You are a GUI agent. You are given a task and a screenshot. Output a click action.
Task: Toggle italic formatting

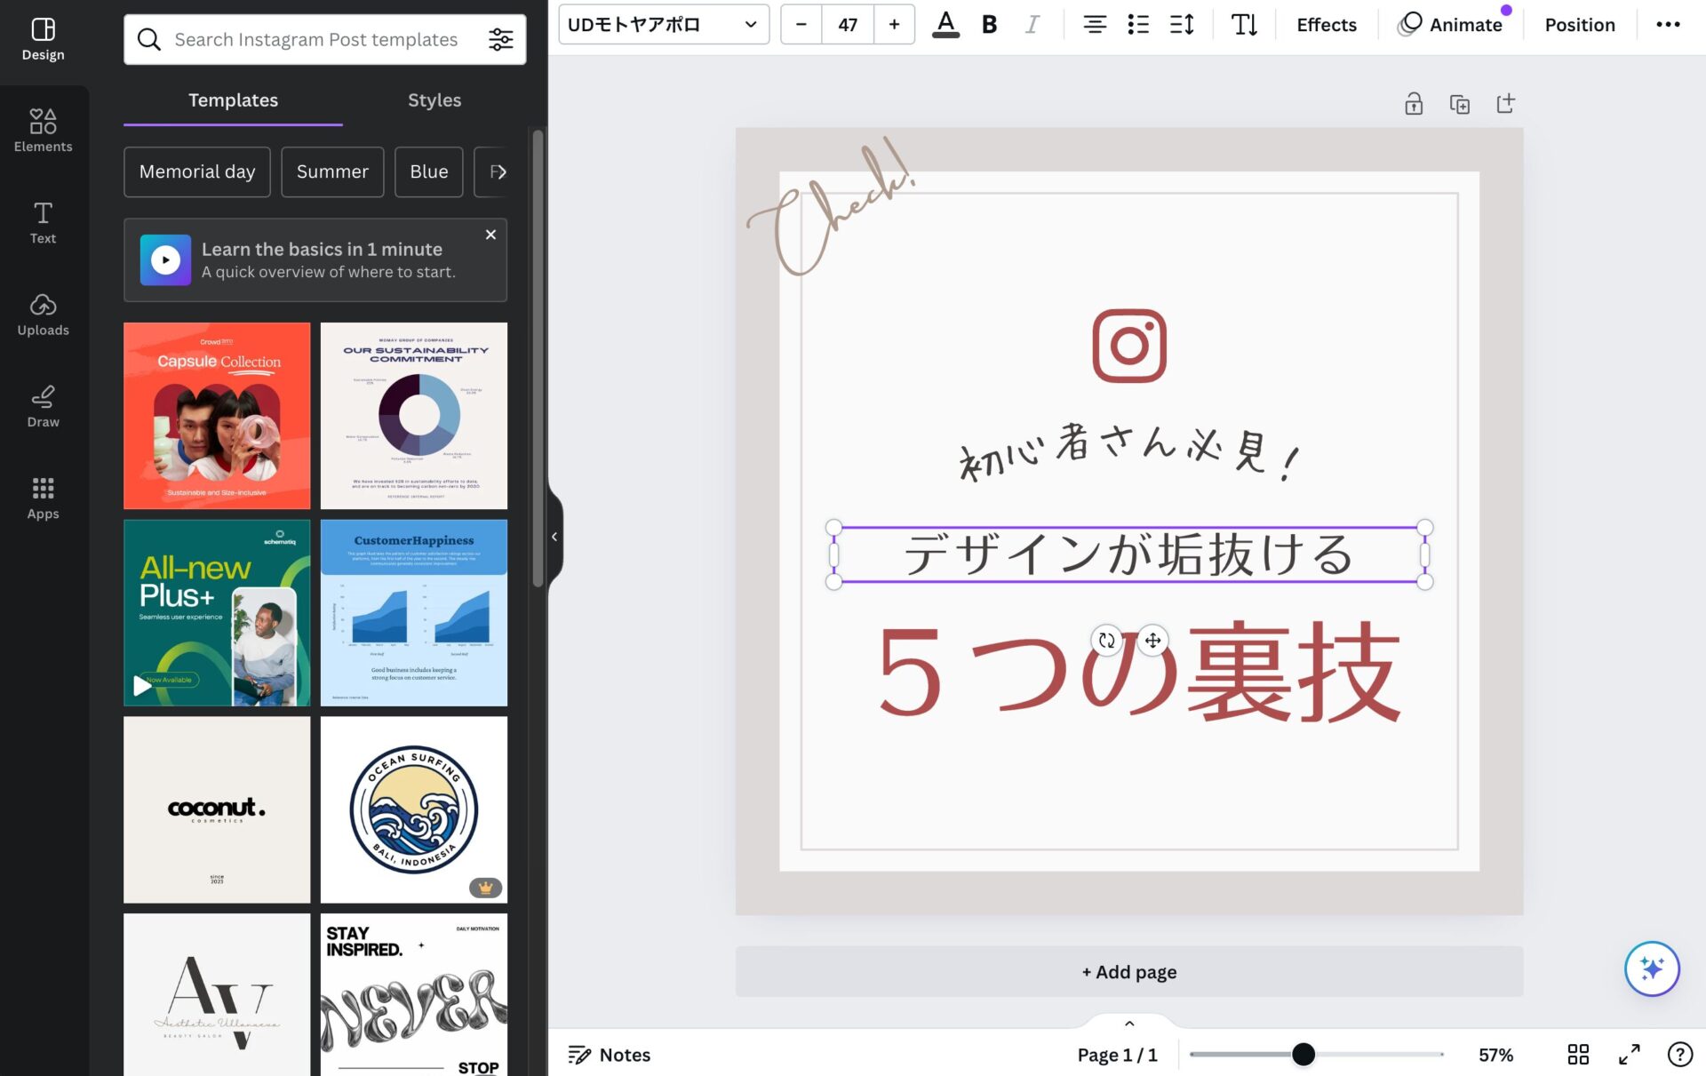(1031, 25)
